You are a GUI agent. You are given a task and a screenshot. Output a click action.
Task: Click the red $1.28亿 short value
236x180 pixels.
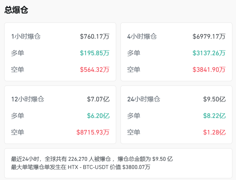click(x=214, y=132)
